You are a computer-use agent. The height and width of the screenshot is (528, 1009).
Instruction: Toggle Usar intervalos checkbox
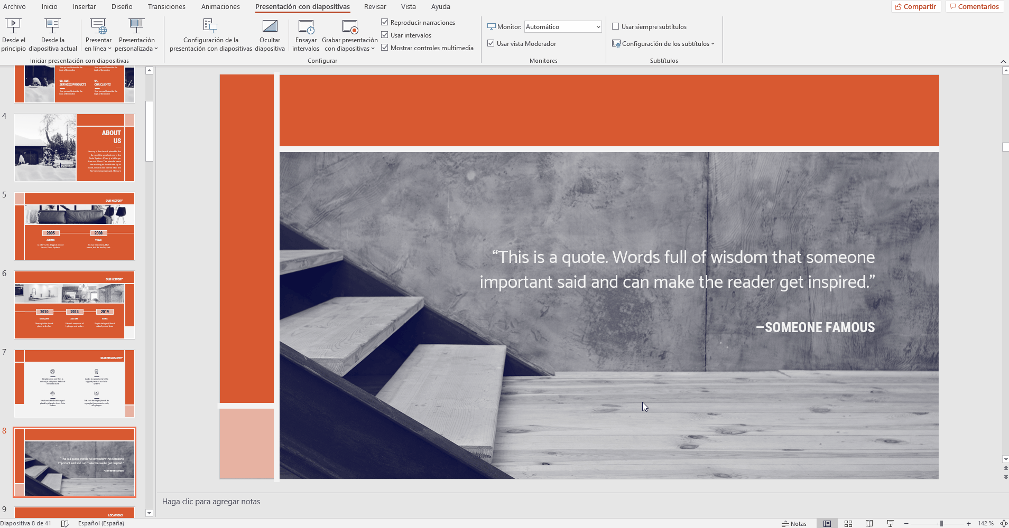coord(385,35)
